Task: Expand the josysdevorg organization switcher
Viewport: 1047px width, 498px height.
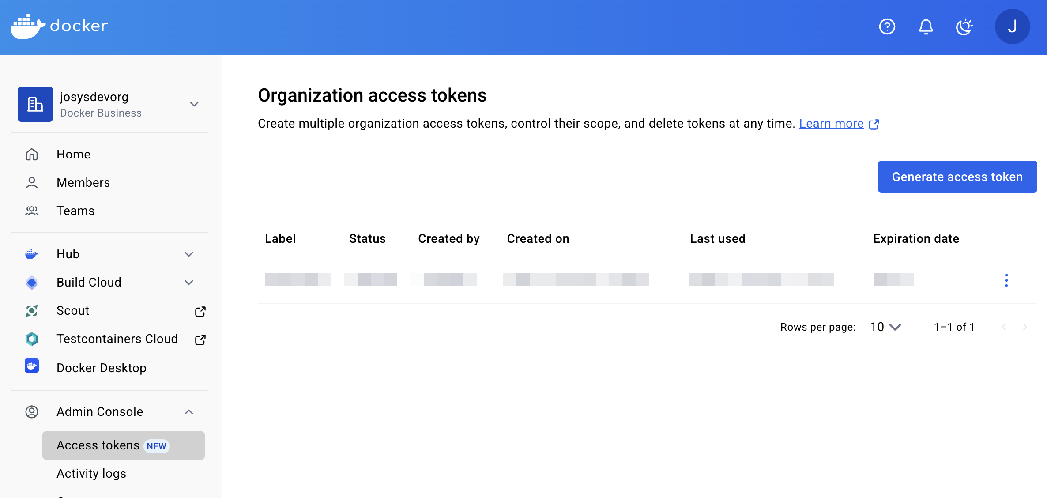Action: click(194, 104)
